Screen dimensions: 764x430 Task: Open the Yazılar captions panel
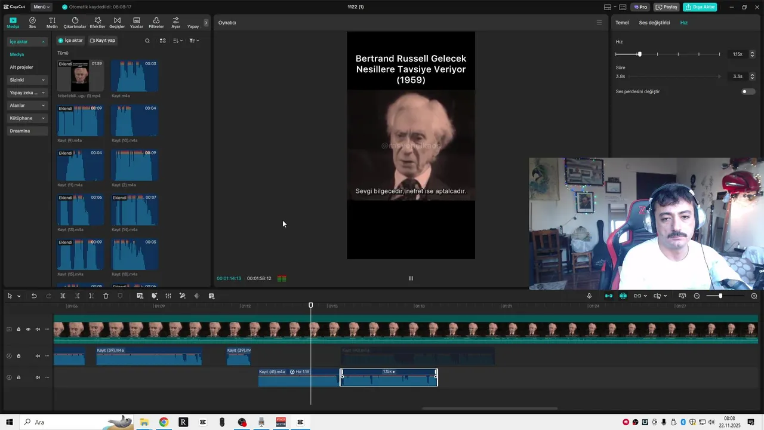coord(137,23)
